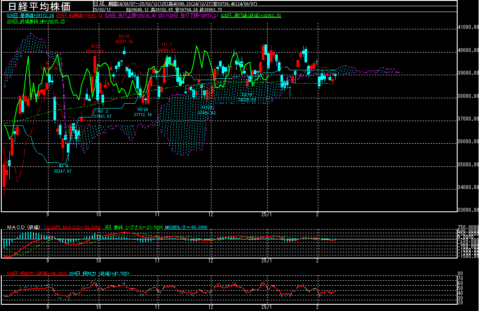This screenshot has height=311, width=479.
Task: Select the period text 期間24/08/07~25/02/12(125)
Action: coord(138,4)
